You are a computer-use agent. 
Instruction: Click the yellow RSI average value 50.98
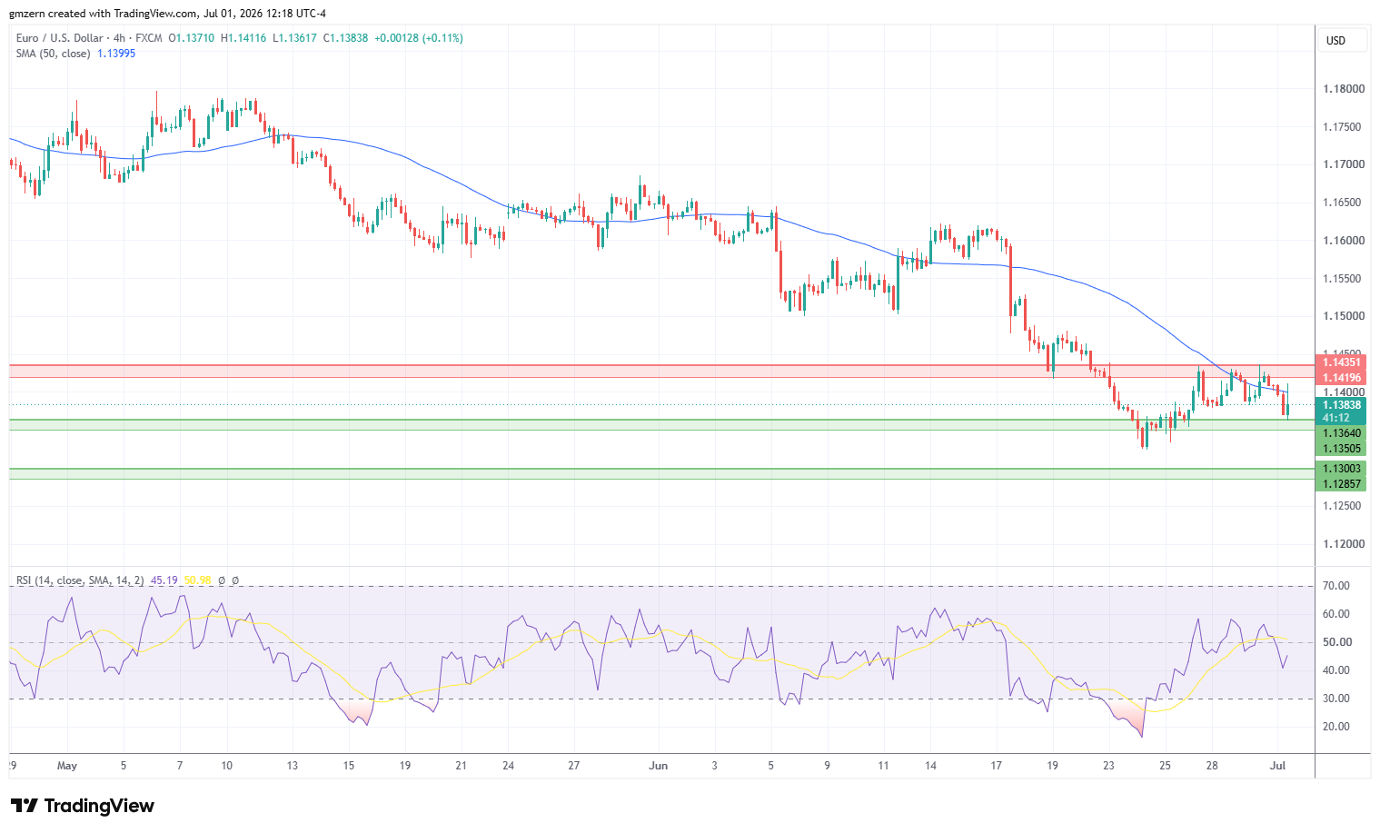coord(197,580)
